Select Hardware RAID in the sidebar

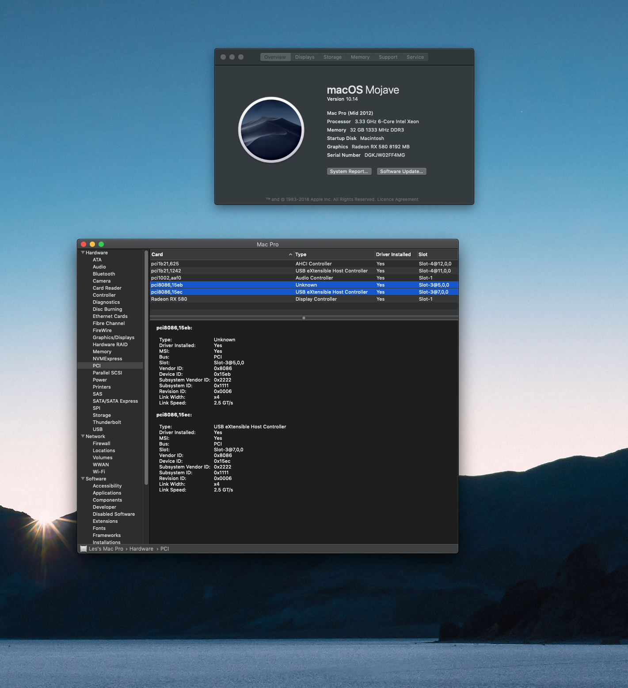(x=110, y=344)
